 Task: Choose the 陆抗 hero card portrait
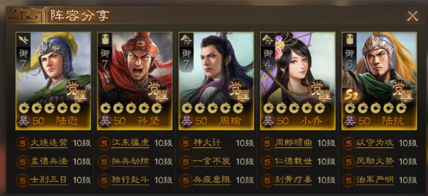(x=379, y=81)
